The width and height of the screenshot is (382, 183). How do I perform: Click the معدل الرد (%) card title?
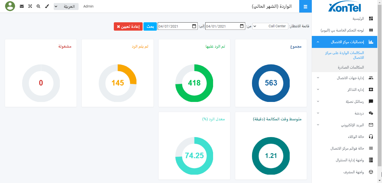click(214, 119)
